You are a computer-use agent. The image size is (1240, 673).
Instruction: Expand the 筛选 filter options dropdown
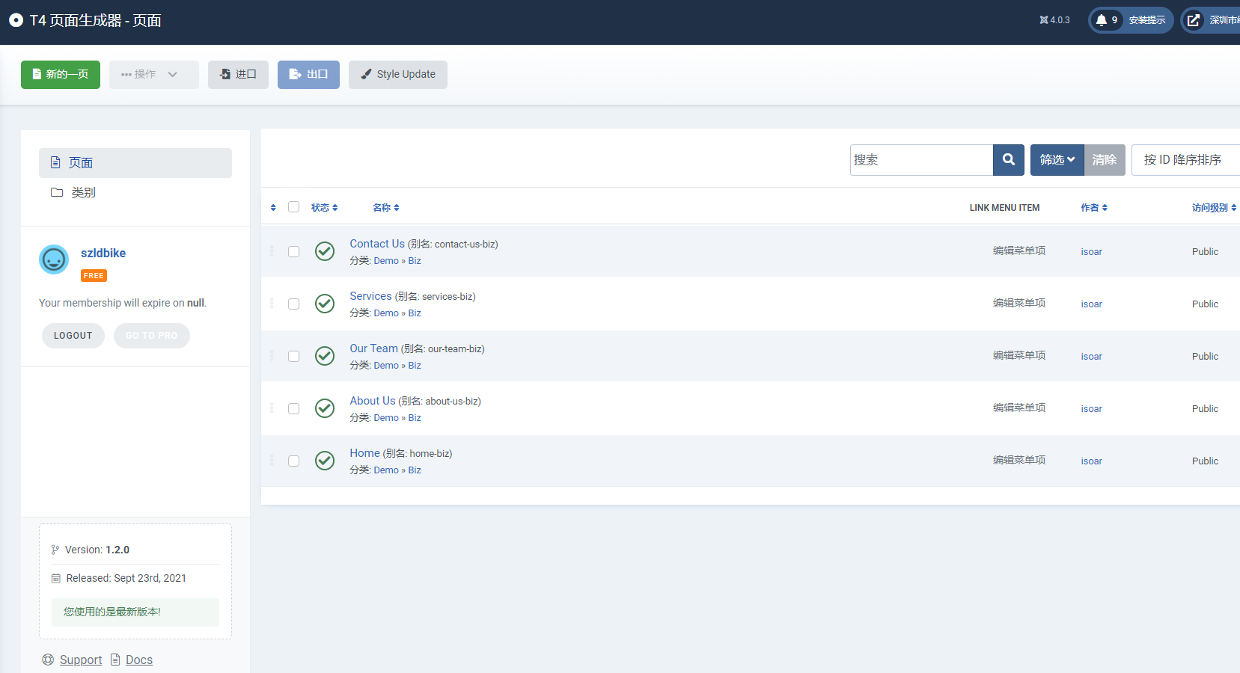pos(1056,160)
